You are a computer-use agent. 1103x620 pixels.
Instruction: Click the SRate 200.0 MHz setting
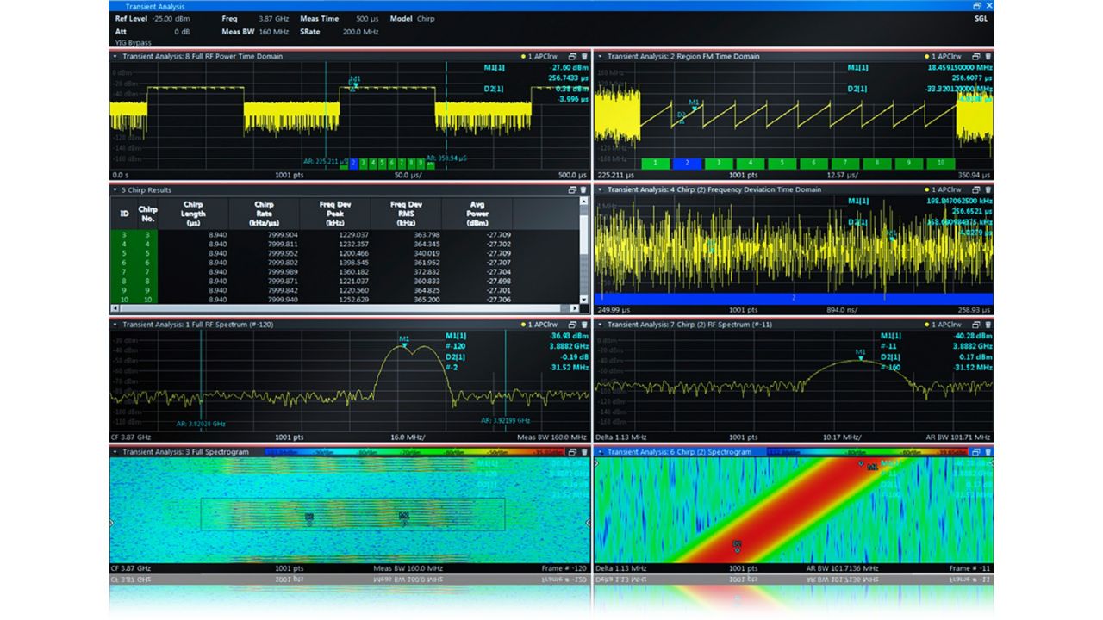tap(339, 32)
